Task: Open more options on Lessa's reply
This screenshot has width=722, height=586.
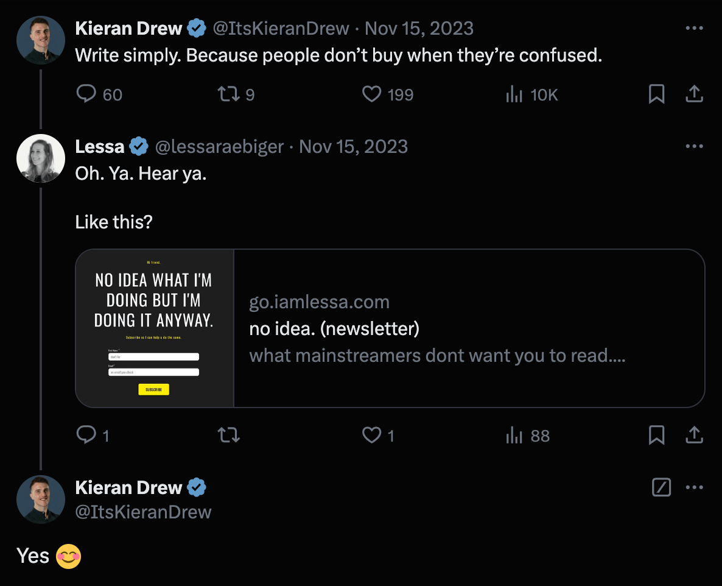Action: click(694, 146)
